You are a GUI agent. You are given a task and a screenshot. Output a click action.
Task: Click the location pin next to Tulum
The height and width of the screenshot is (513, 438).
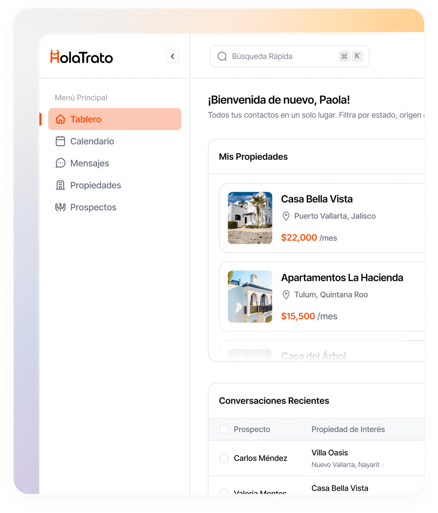[286, 295]
